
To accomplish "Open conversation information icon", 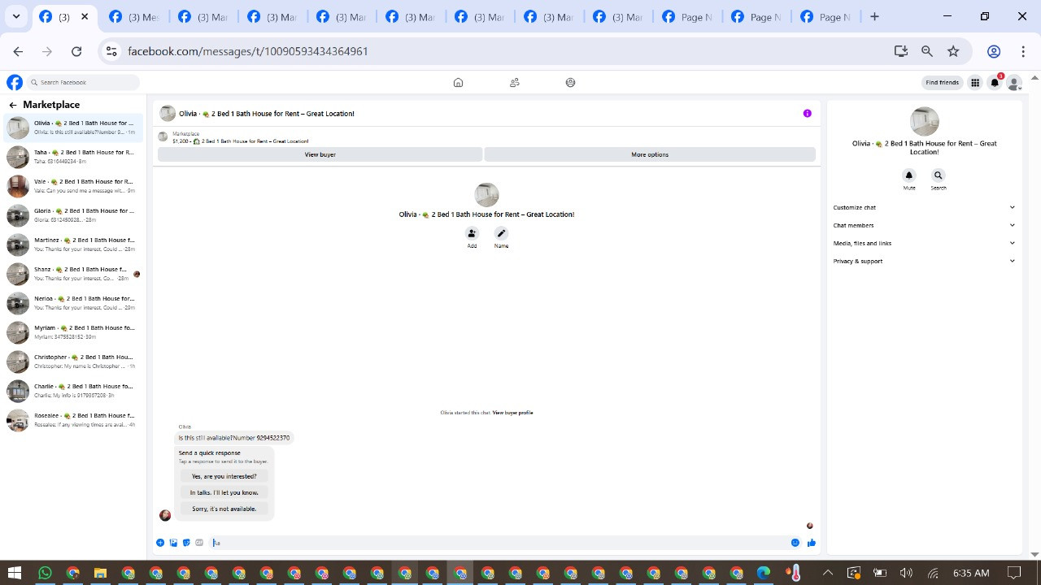I will (807, 113).
